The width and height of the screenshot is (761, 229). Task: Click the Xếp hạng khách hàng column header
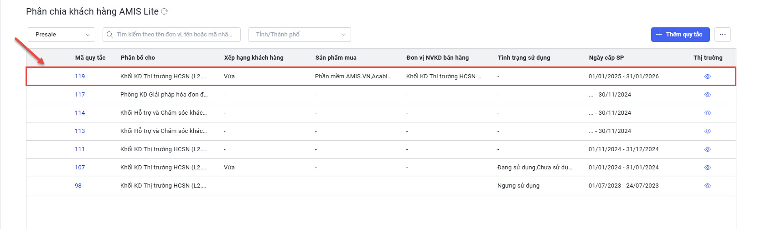click(254, 58)
